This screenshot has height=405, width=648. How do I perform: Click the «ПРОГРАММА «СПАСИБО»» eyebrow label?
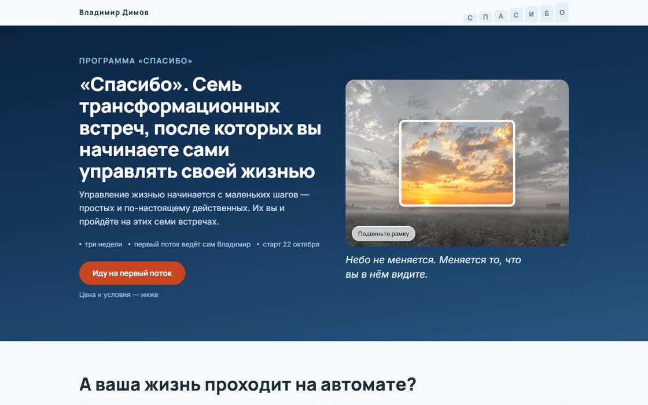pos(135,61)
